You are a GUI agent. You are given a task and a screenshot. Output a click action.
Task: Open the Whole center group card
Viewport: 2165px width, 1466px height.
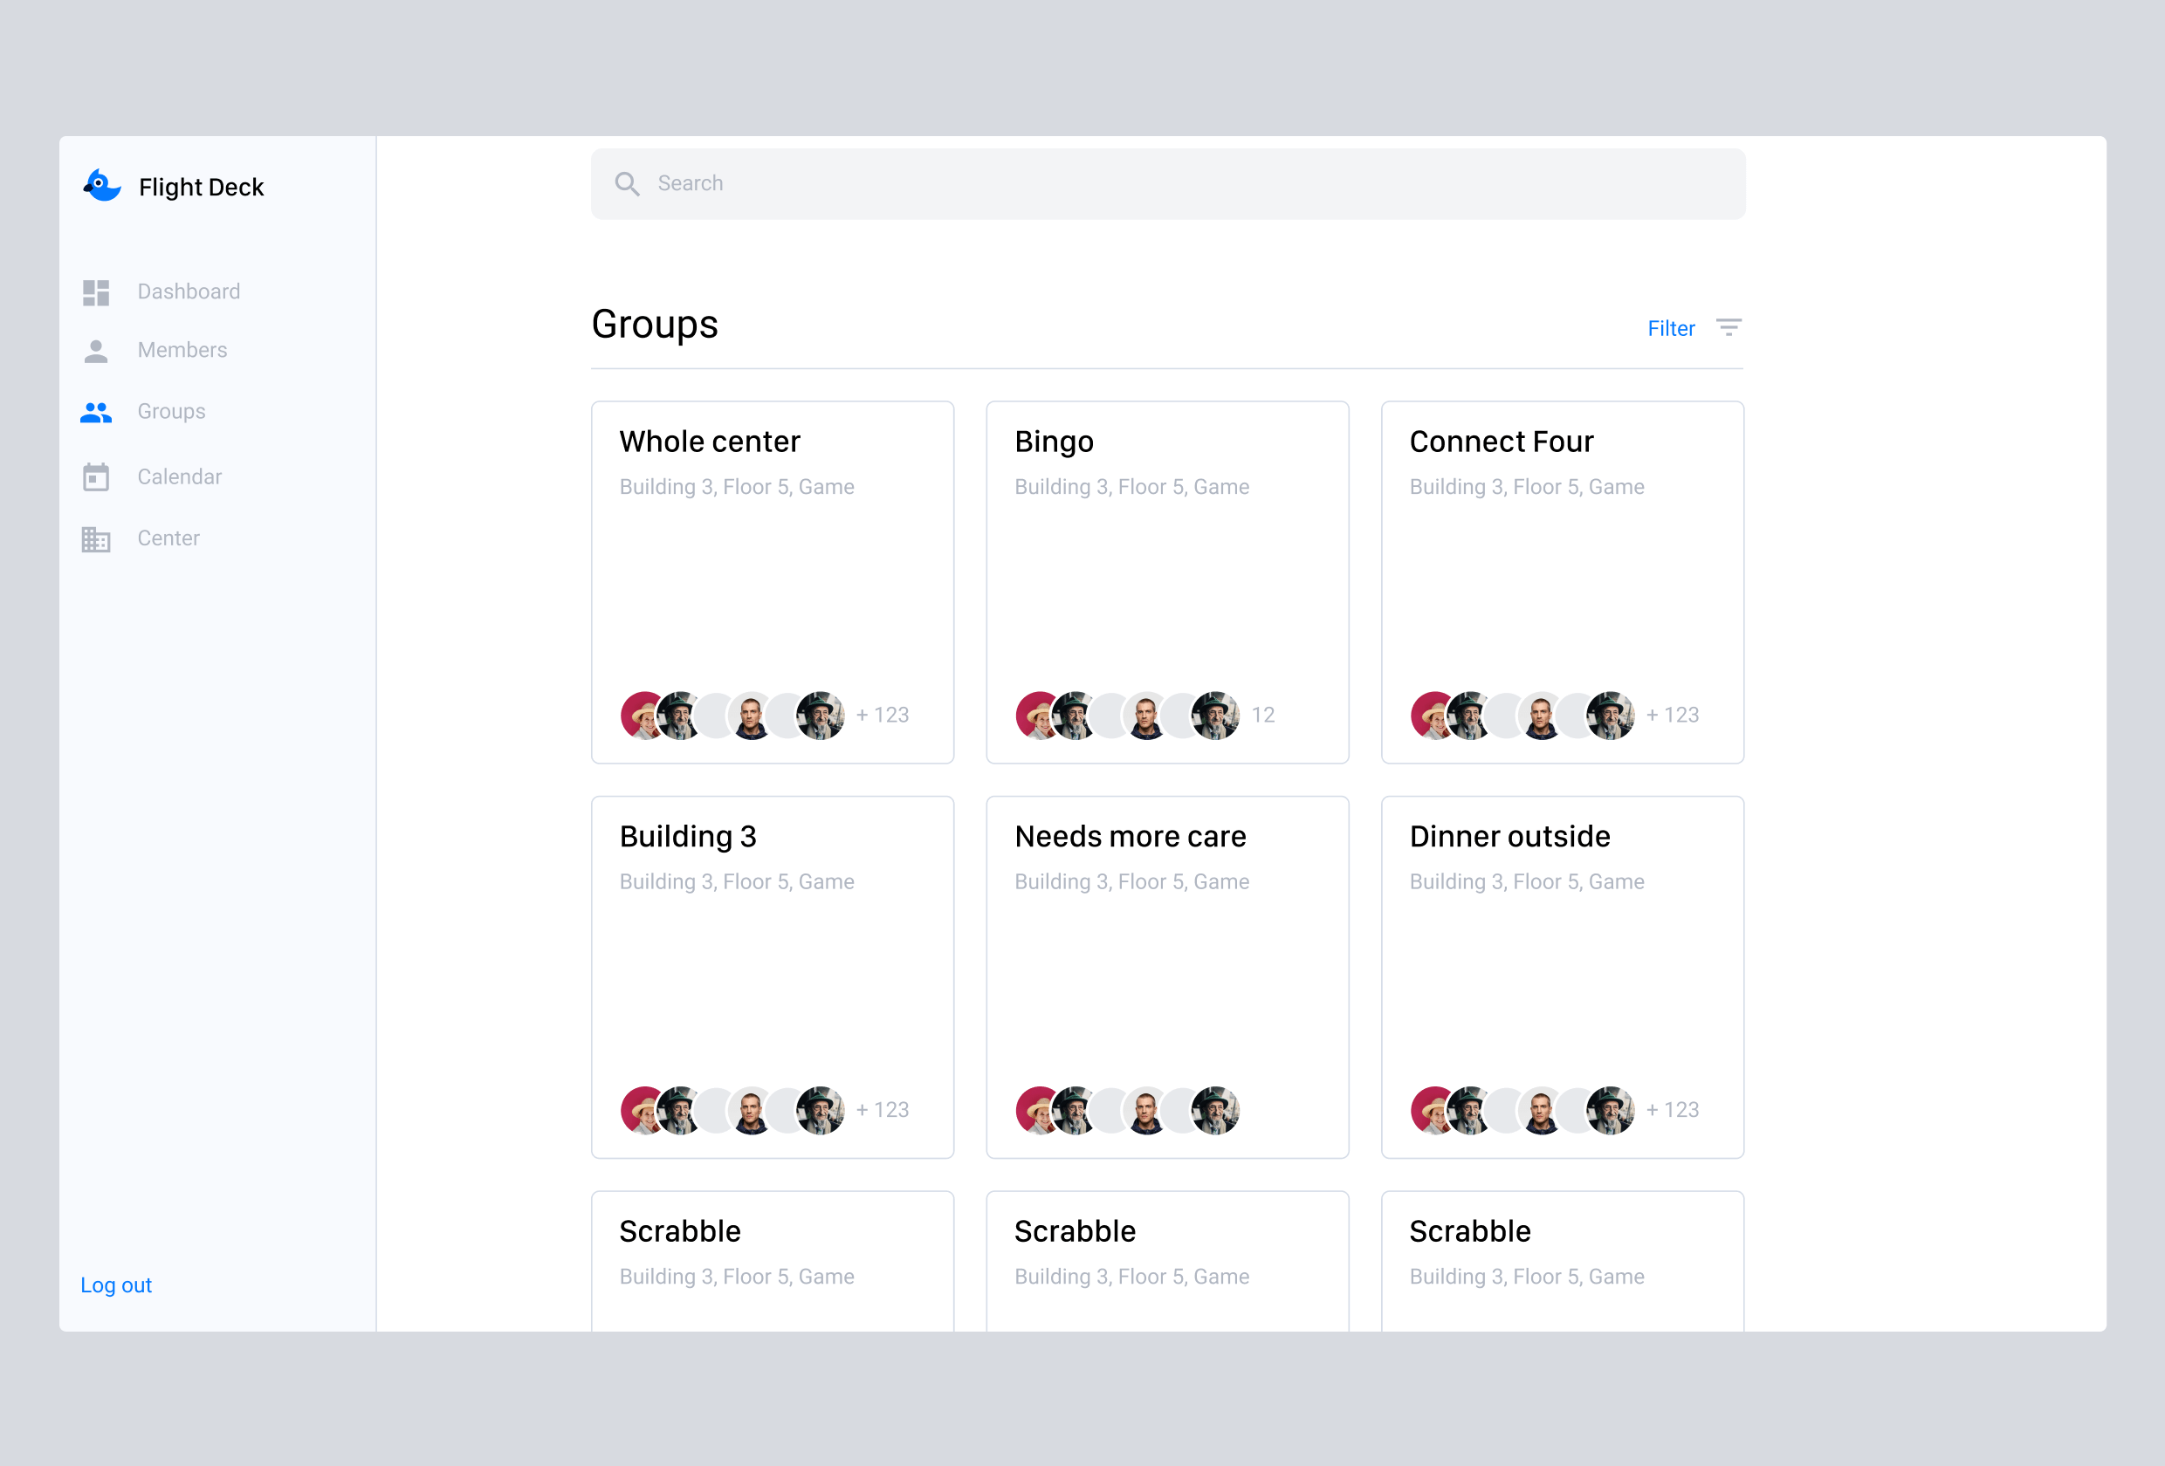coord(773,582)
